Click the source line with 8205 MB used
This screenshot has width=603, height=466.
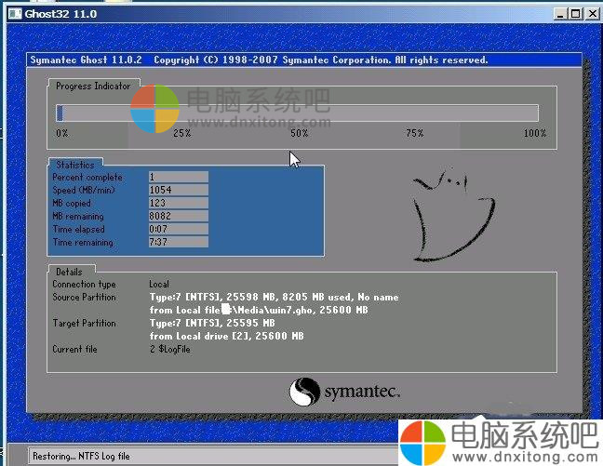274,298
